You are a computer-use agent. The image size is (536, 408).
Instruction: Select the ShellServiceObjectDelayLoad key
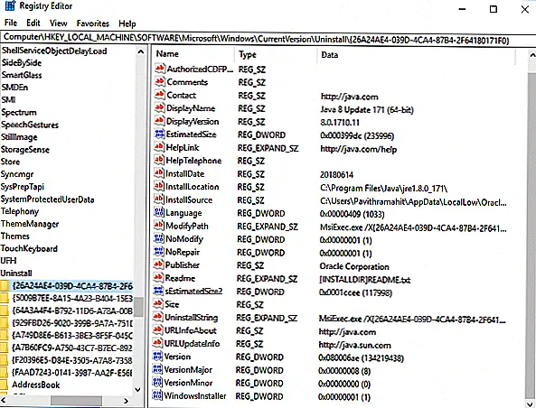point(54,51)
